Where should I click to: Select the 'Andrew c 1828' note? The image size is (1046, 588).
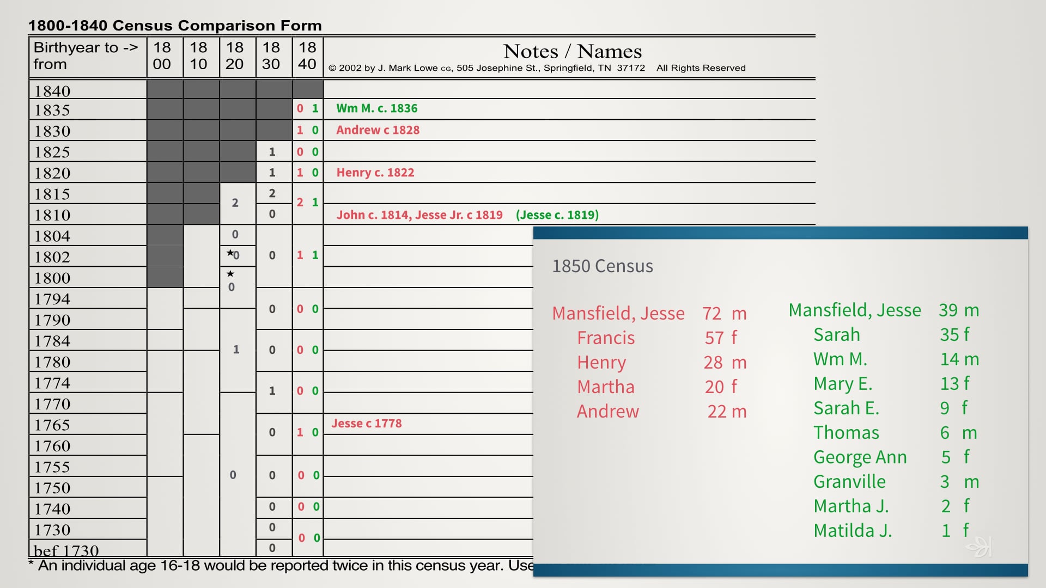[x=378, y=130]
